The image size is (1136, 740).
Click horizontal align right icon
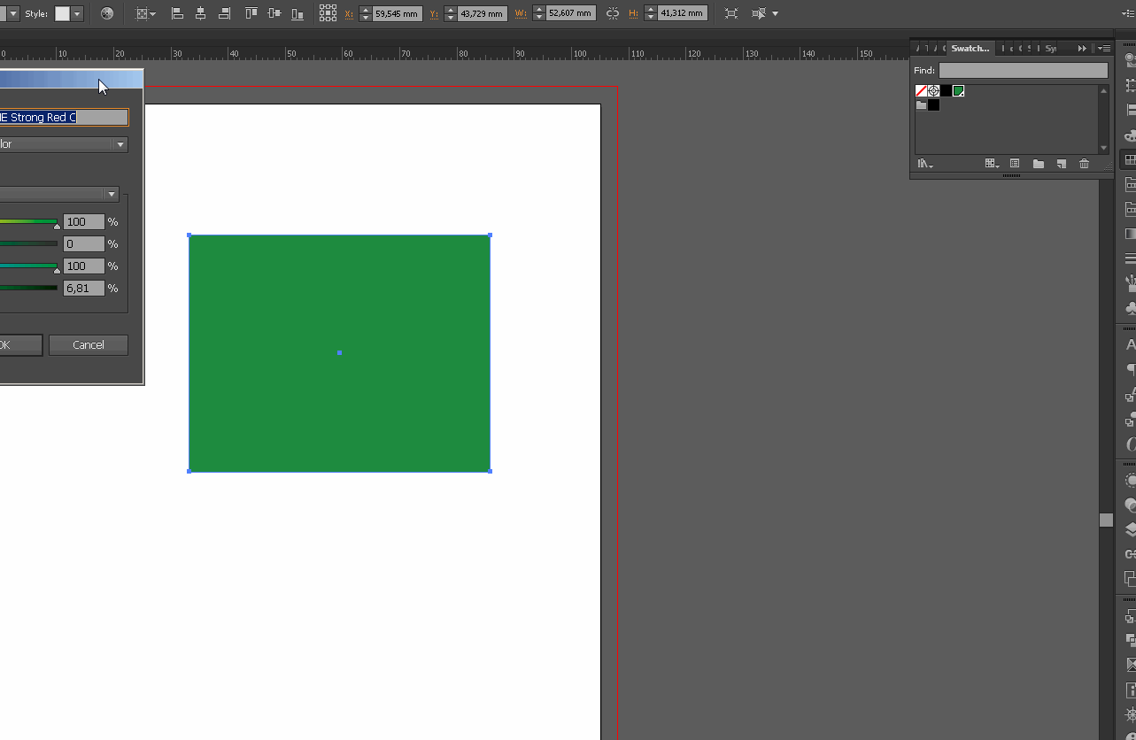[225, 13]
